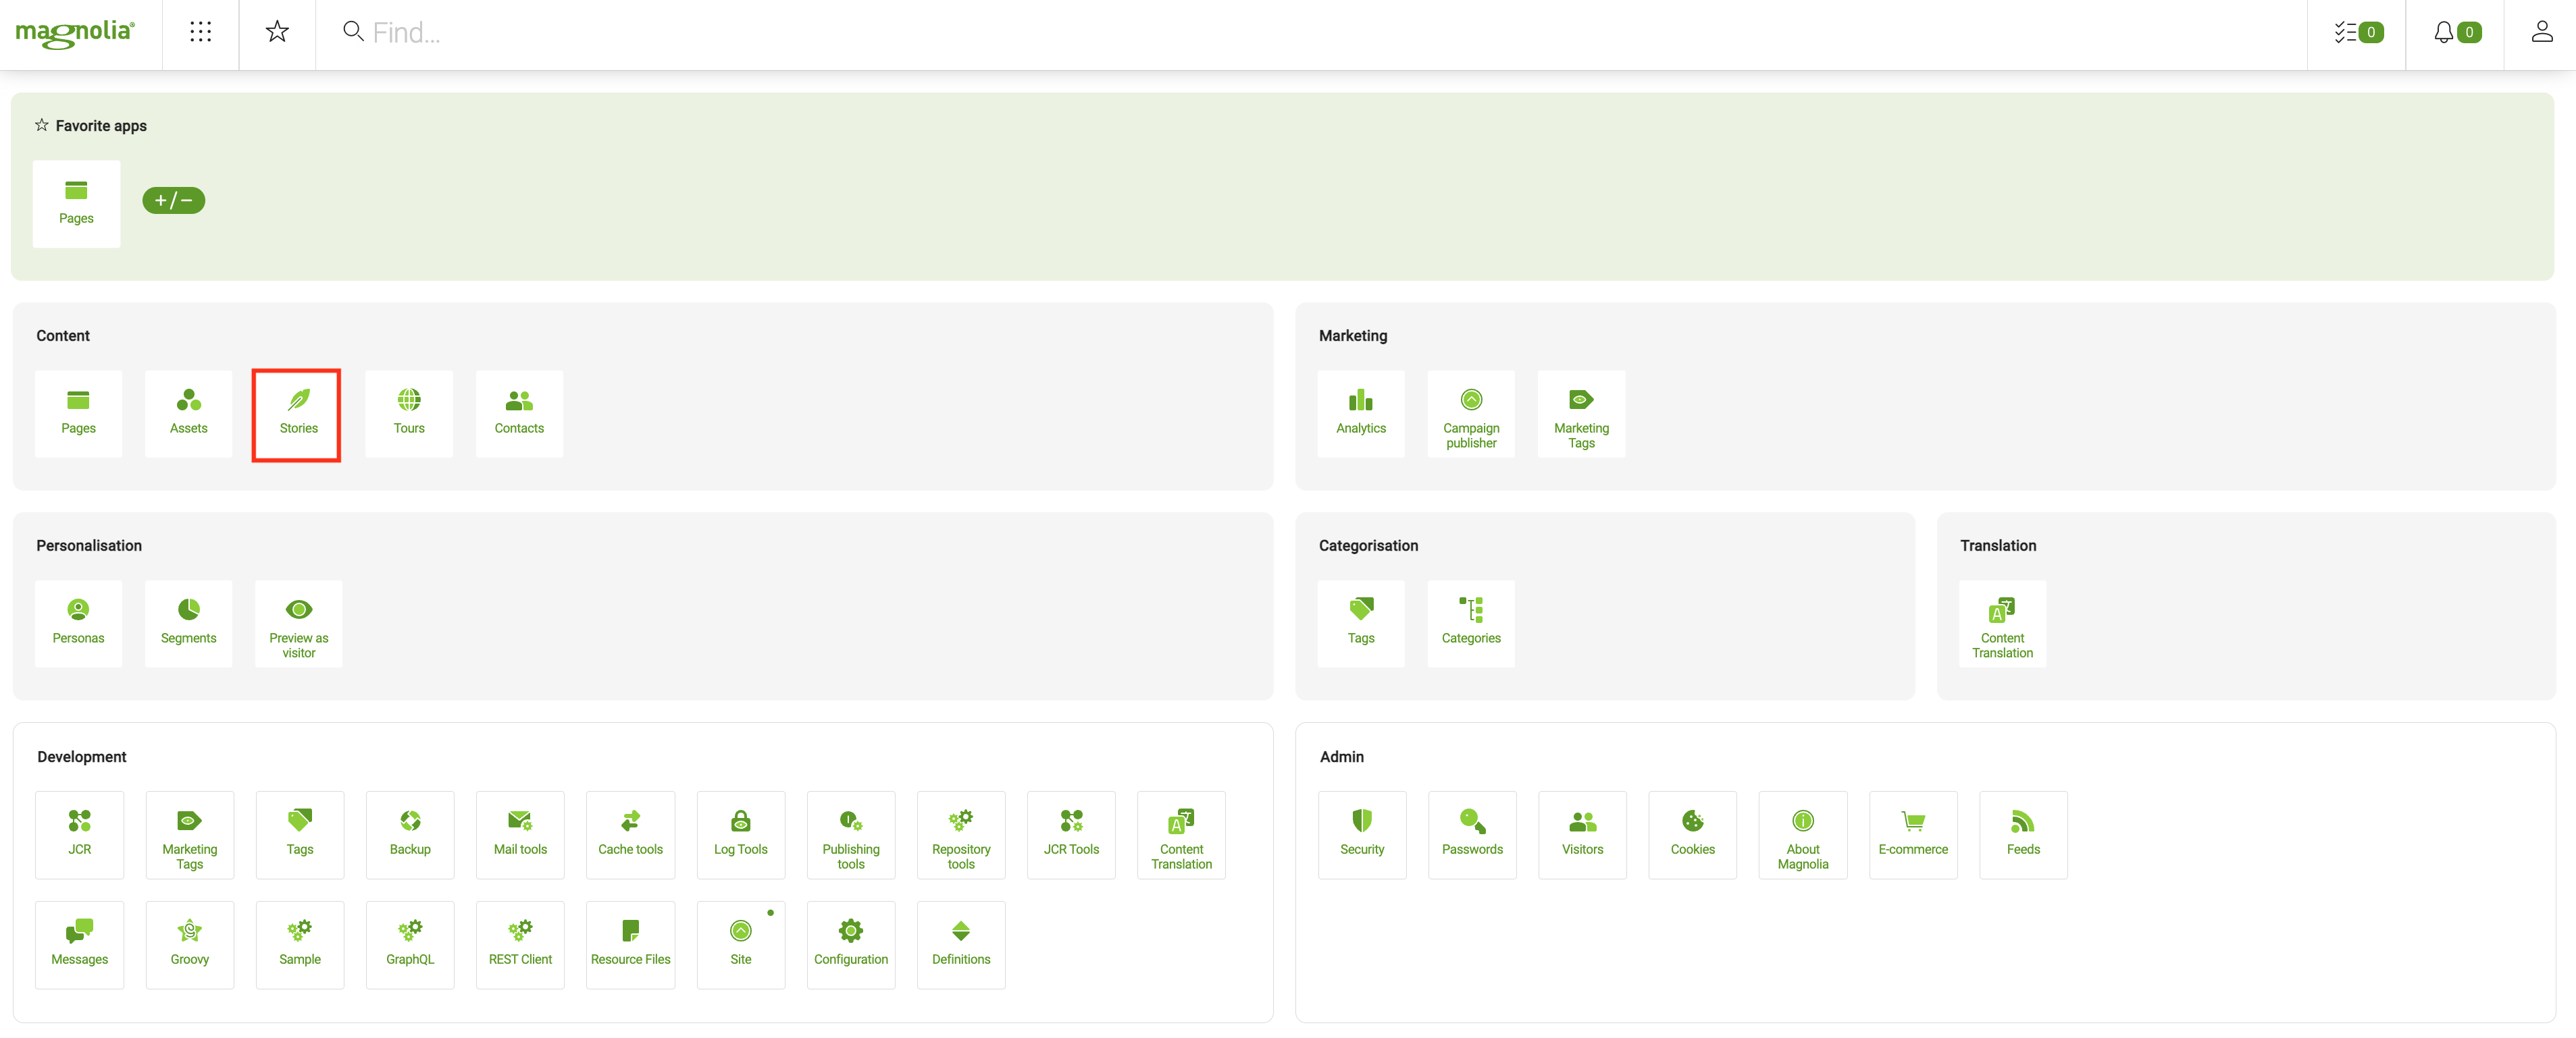Open the Sample app
Screen dimensions: 2576x1038
pyautogui.click(x=300, y=945)
